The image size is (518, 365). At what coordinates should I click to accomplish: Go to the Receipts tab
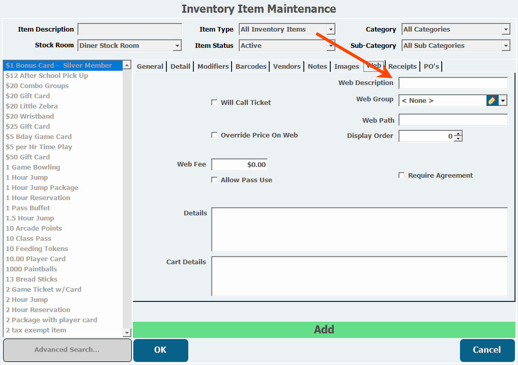402,67
